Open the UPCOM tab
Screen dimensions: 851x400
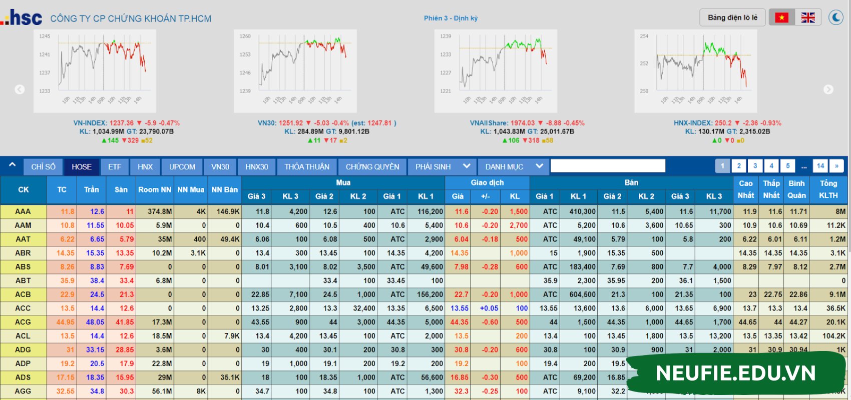182,166
